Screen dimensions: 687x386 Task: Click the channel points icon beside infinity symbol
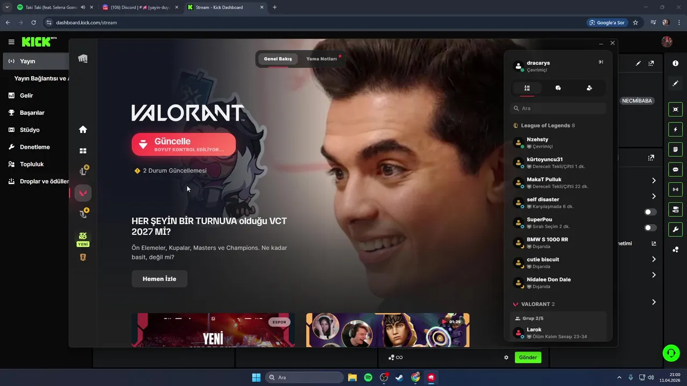click(391, 358)
